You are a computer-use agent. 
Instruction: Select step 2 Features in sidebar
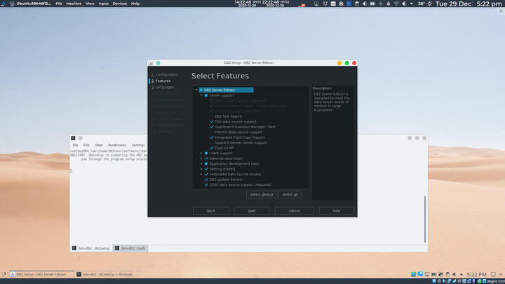[x=161, y=81]
